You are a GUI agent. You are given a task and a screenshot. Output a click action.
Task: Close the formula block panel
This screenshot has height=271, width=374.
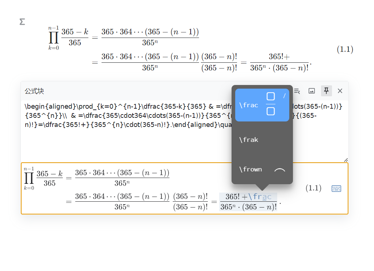point(340,91)
